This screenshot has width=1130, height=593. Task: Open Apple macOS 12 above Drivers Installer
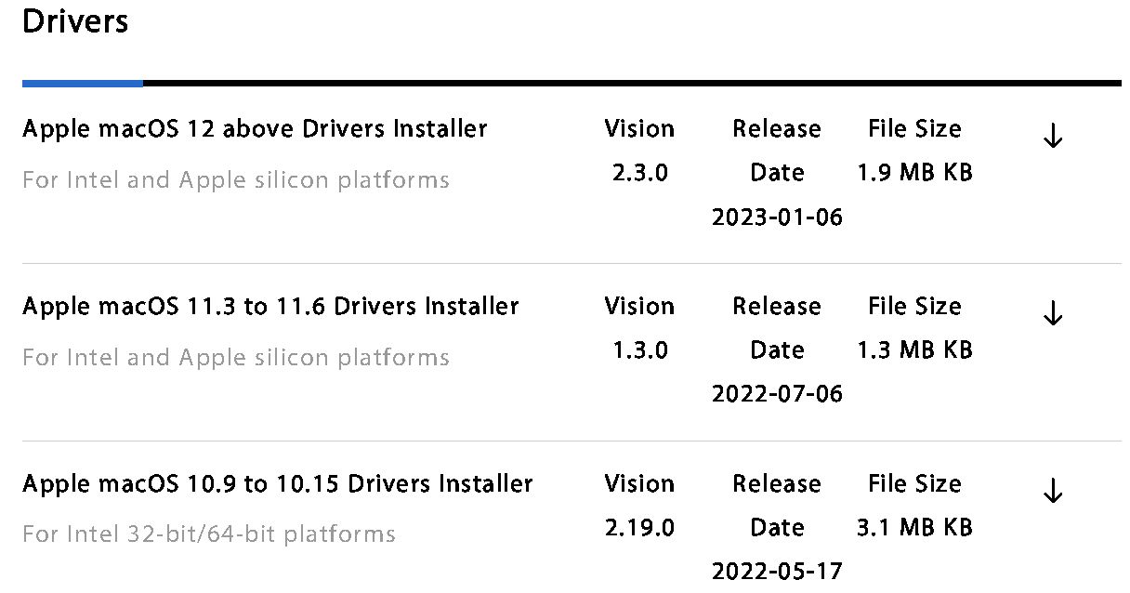(x=255, y=128)
